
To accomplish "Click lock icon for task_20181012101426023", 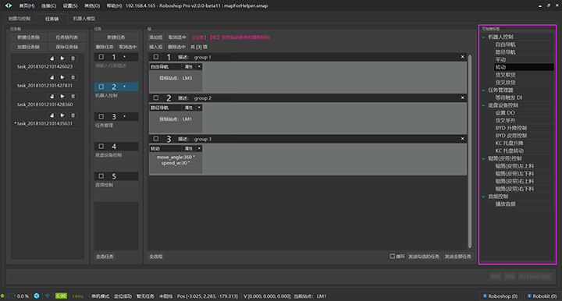I will [x=52, y=58].
